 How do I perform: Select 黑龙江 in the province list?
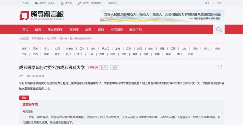click(105, 49)
